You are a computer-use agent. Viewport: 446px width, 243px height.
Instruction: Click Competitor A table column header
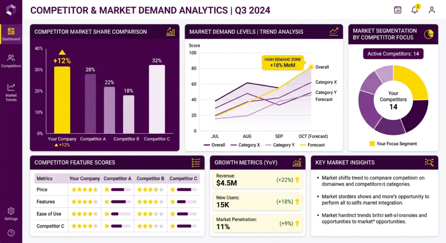(x=118, y=179)
